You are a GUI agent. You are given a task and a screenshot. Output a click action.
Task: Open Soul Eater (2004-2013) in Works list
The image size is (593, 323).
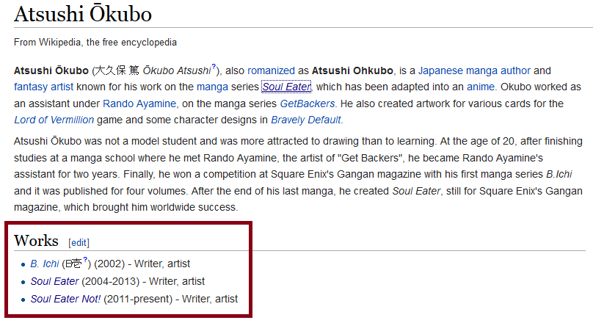(x=54, y=281)
